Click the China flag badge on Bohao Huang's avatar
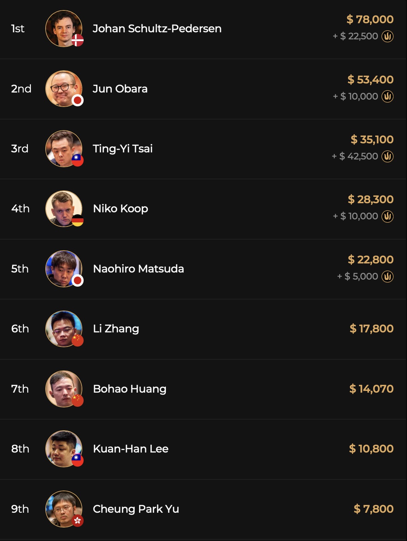This screenshot has height=541, width=407. [78, 400]
